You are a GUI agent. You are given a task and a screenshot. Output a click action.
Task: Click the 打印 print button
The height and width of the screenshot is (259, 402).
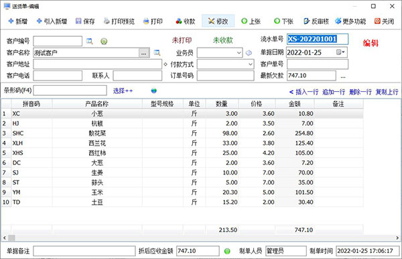[153, 21]
